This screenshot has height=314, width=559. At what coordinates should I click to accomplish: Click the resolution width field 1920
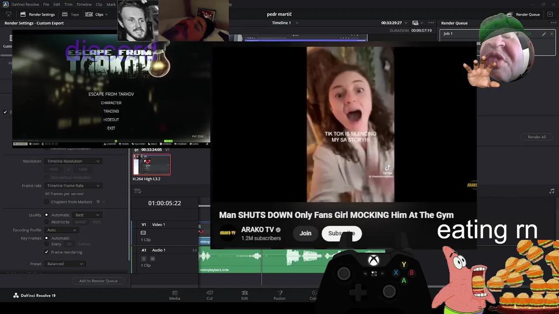pos(54,169)
